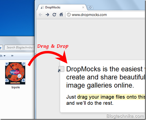Open a new browser tab
The image size is (146, 120).
90,7
